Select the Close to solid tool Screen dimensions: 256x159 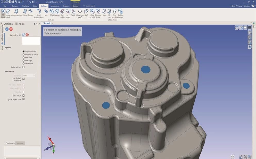click(x=92, y=13)
